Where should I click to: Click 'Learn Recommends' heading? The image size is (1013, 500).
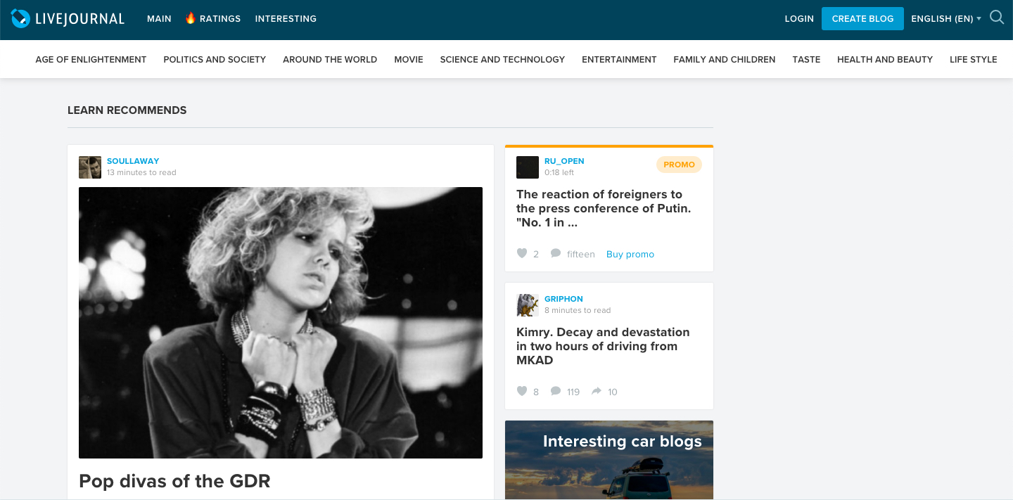127,110
